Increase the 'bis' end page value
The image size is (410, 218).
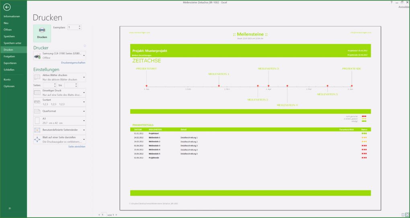(76, 84)
